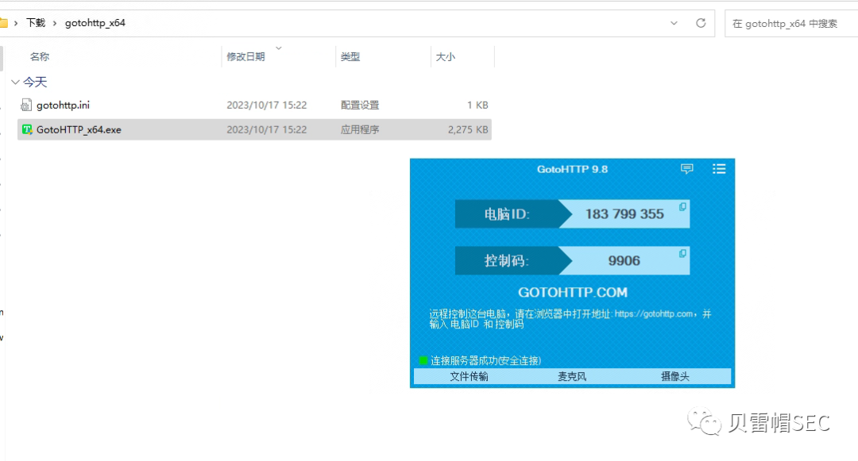Click the 电脑ID label
858x461 pixels.
pyautogui.click(x=507, y=214)
